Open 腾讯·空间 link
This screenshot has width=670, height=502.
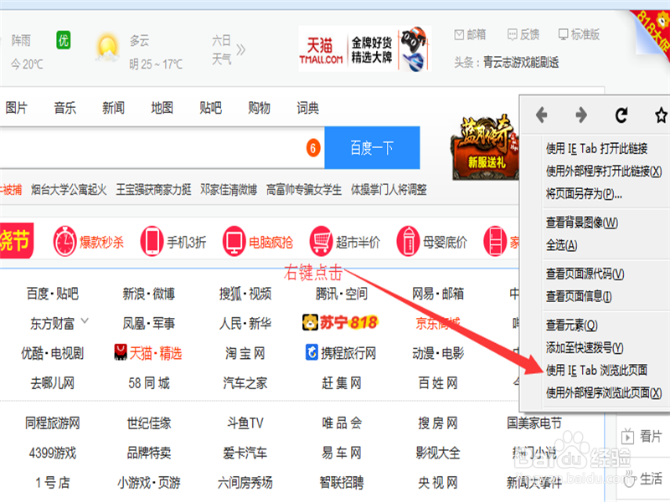(342, 294)
